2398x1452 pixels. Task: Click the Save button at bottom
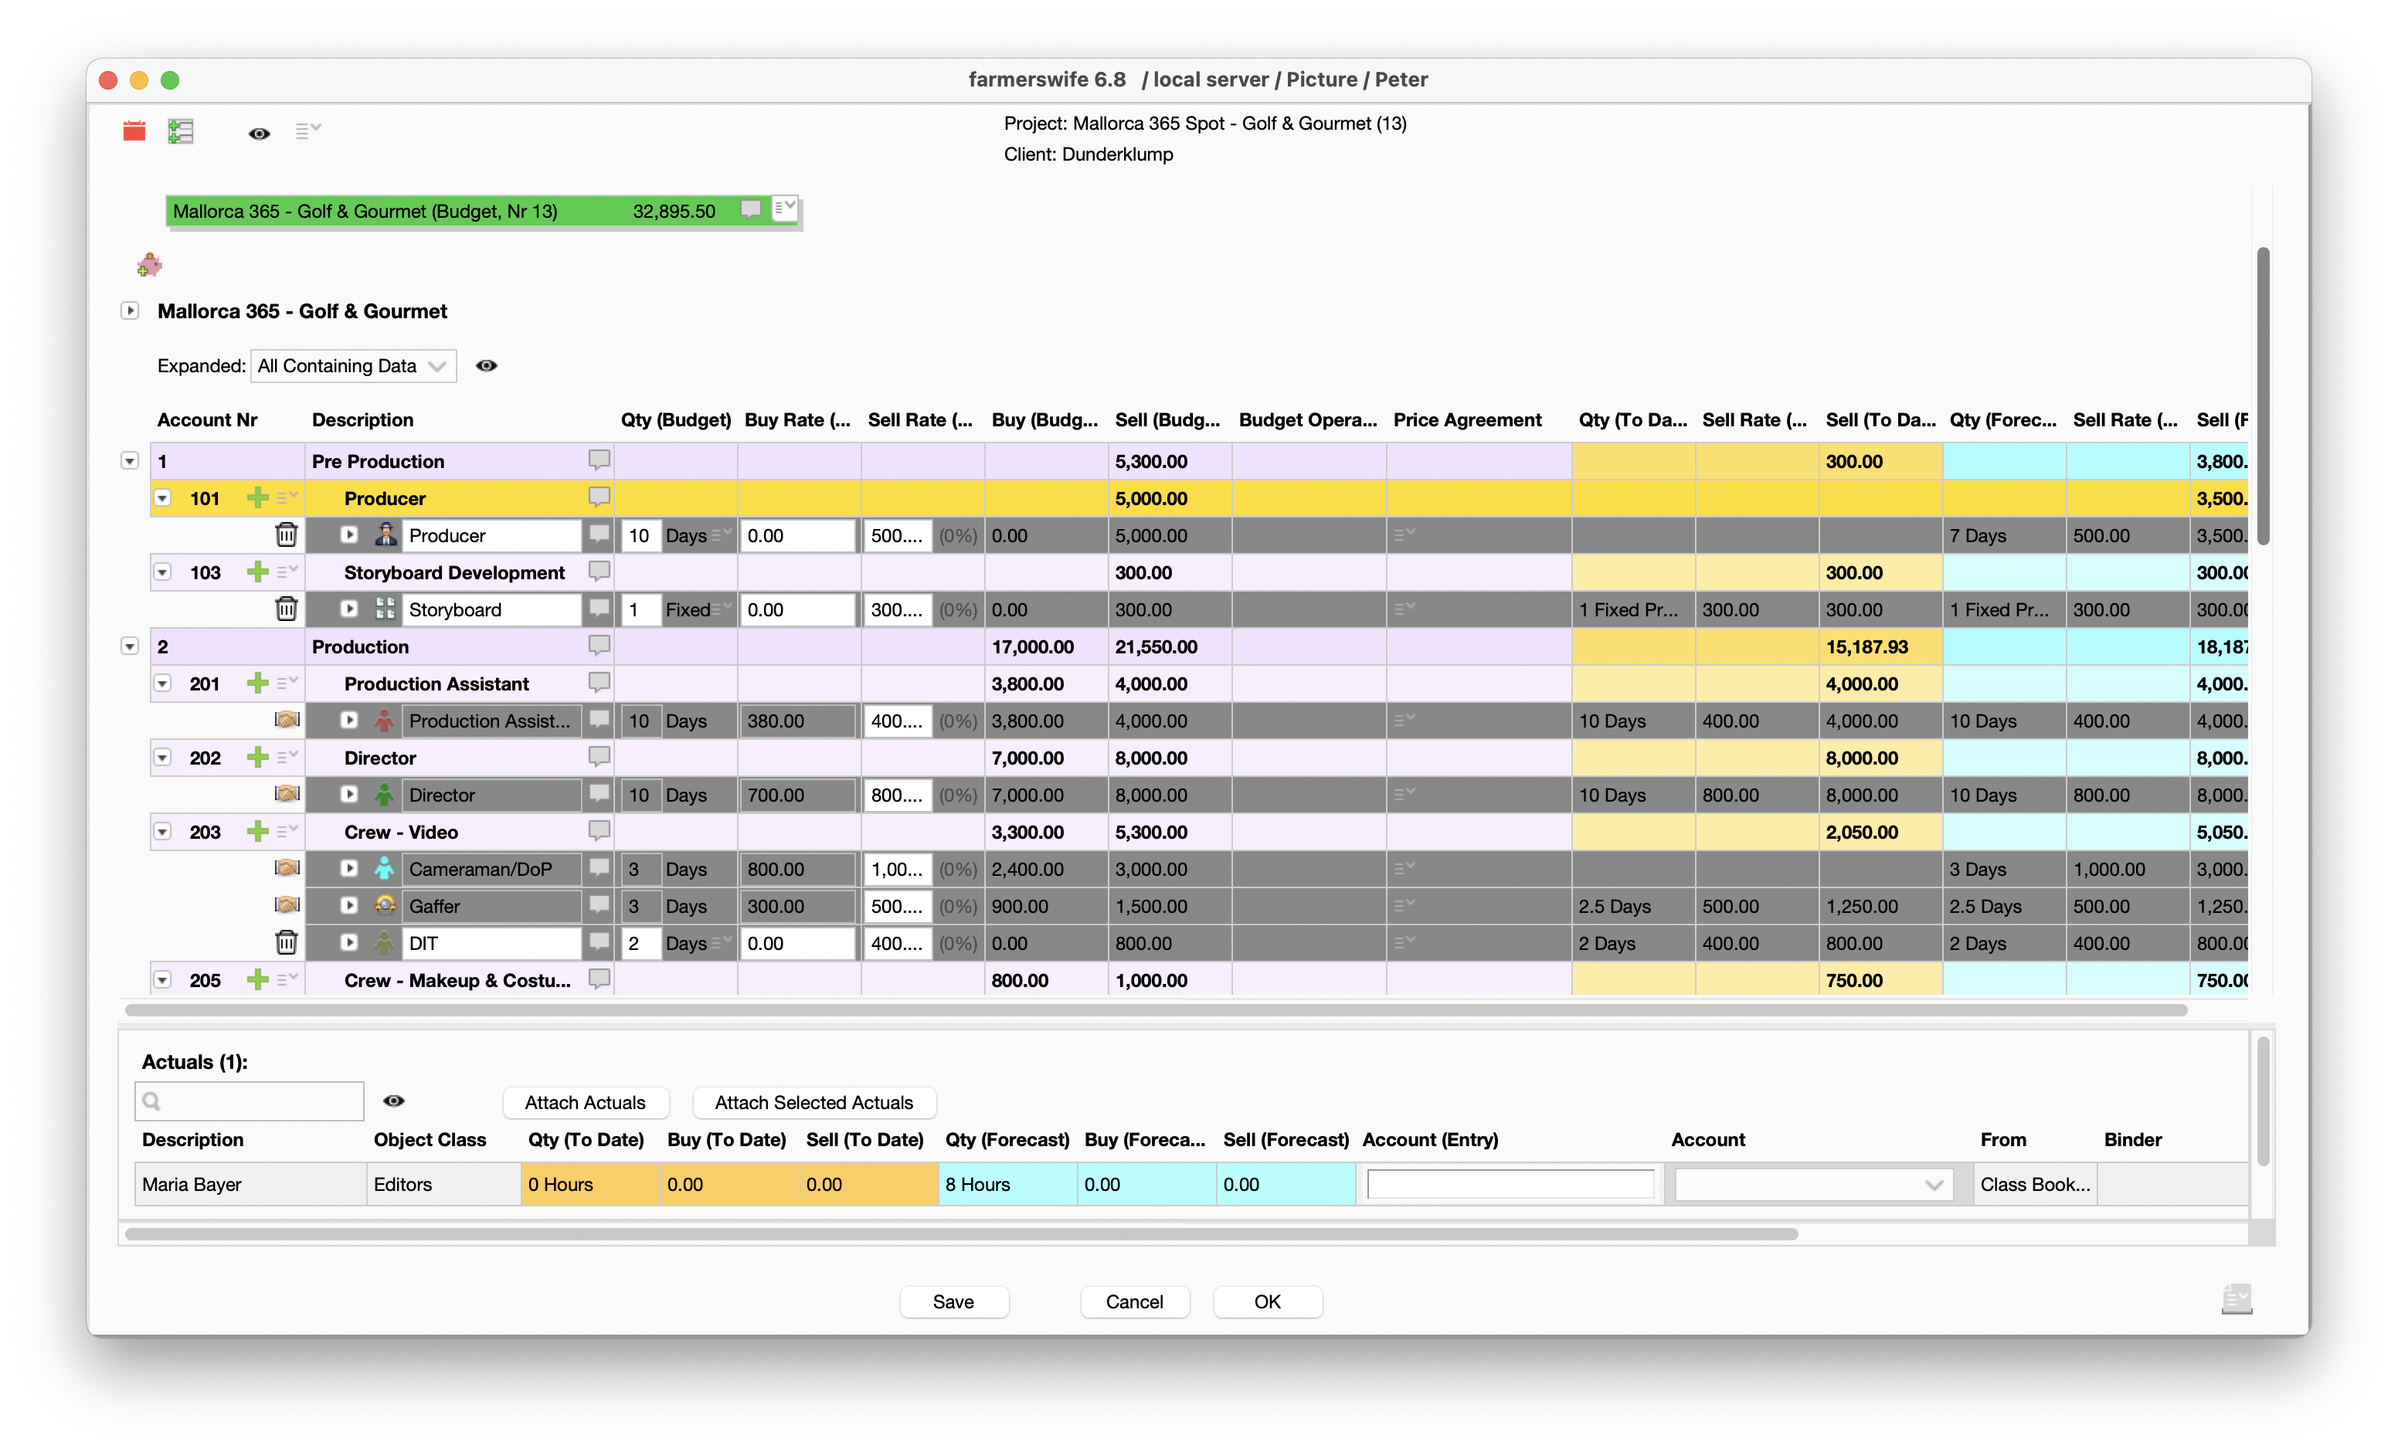coord(953,1301)
